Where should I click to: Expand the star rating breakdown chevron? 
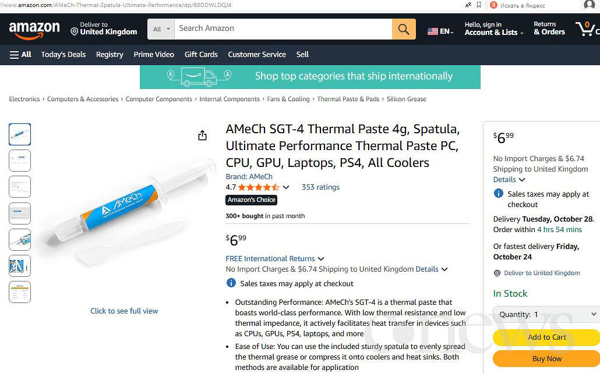coord(286,187)
